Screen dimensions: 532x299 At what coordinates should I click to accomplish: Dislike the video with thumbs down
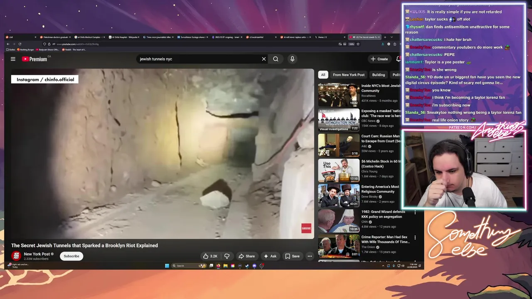227,256
